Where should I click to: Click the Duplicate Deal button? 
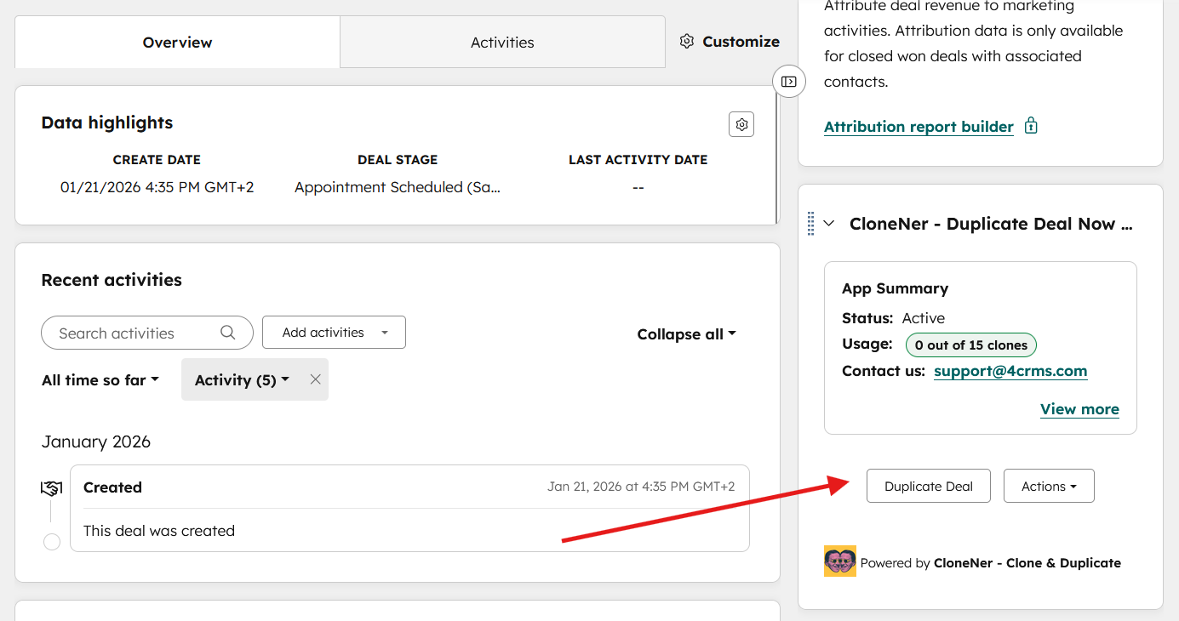pyautogui.click(x=928, y=486)
